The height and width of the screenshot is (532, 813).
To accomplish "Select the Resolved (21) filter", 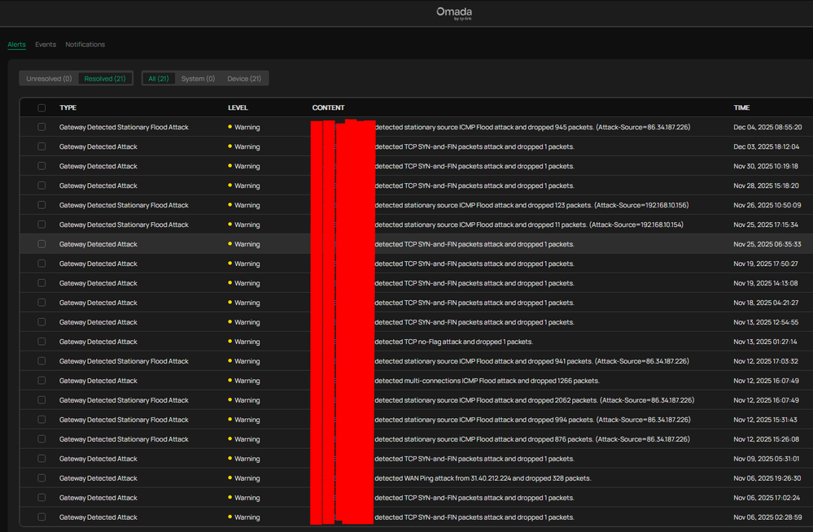I will coord(106,79).
